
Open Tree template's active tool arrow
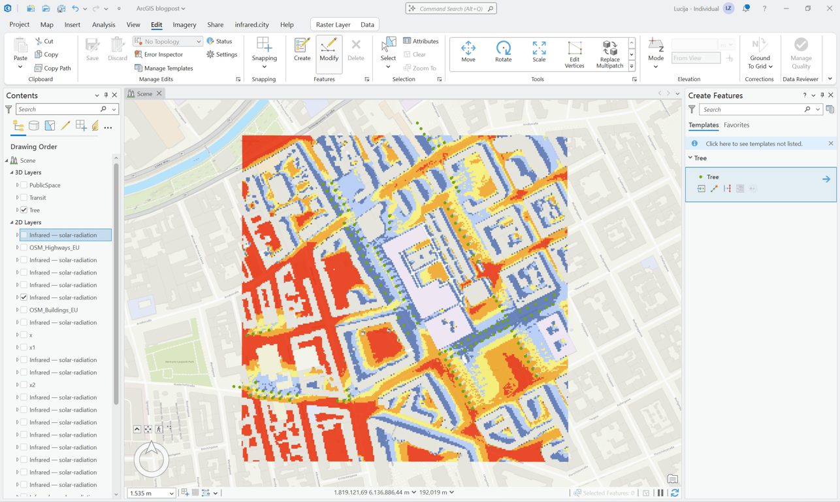[826, 179]
